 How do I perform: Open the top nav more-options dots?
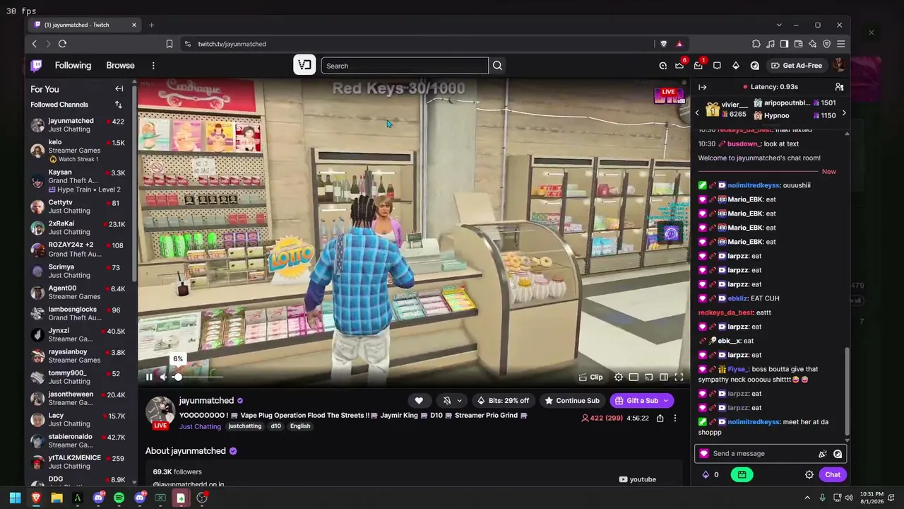click(153, 66)
